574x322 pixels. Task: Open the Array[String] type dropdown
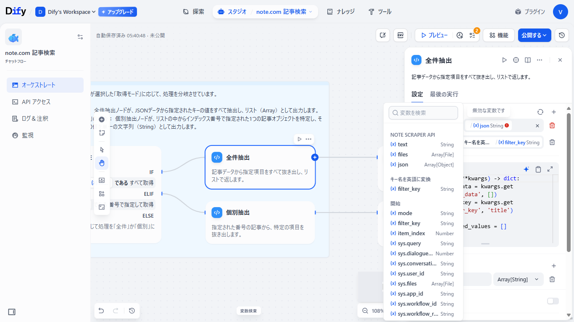(518, 279)
